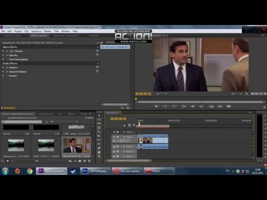Click the Program monitor playhead scrubber
The image size is (267, 200).
pyautogui.click(x=136, y=99)
